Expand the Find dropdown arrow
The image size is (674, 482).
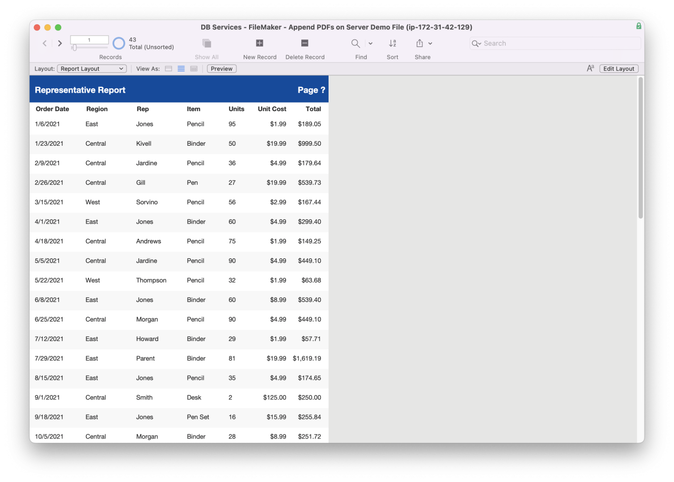[x=370, y=43]
